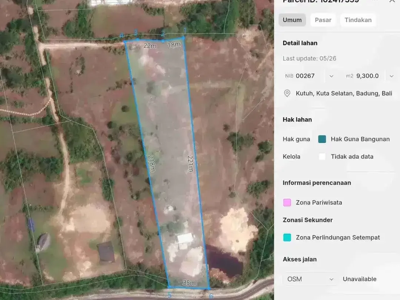Click the 218m side length label

[151, 164]
